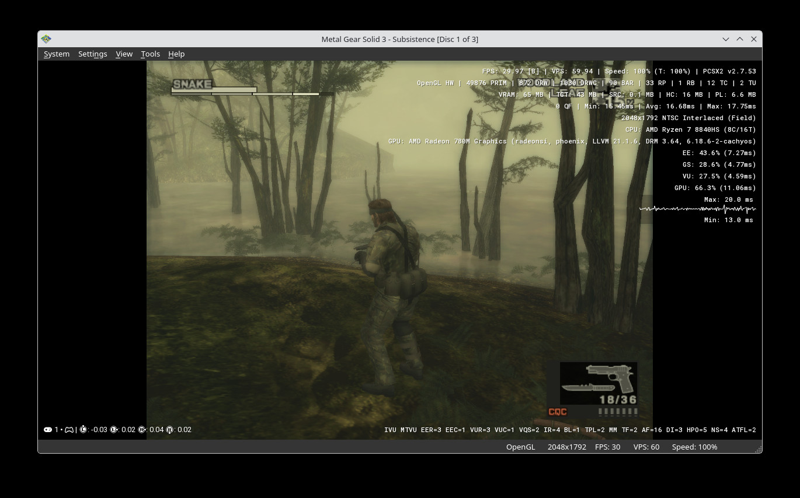Open the View menu
This screenshot has width=800, height=498.
coord(124,54)
